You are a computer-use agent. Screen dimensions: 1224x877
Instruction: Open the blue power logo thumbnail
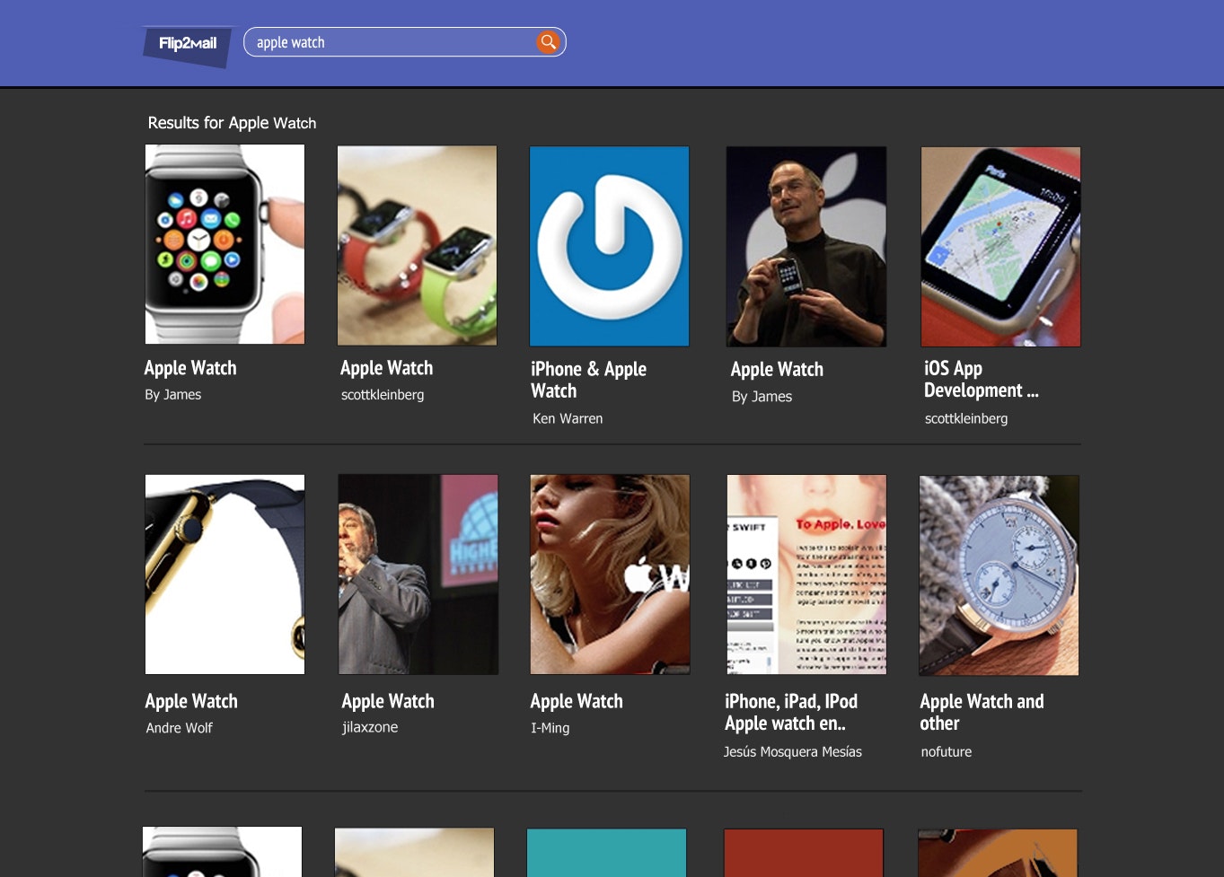tap(610, 246)
